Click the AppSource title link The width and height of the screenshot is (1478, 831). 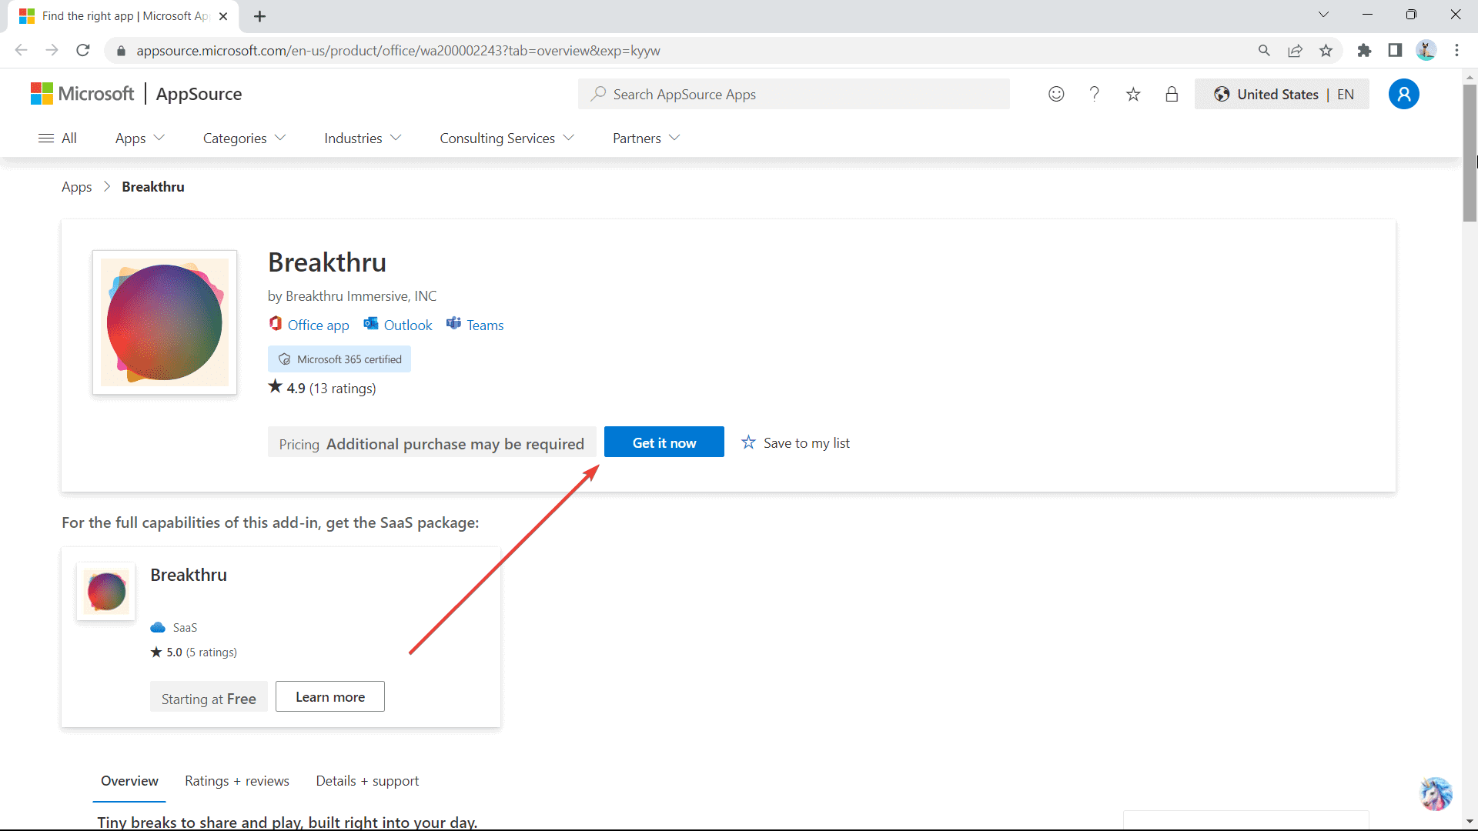(199, 94)
